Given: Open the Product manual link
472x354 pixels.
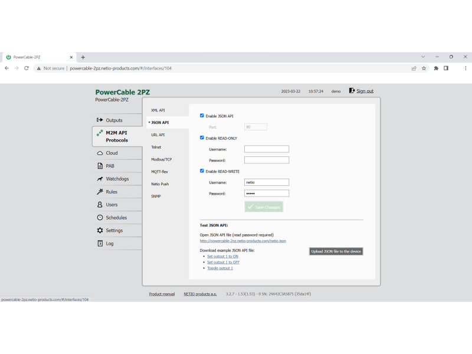Looking at the screenshot, I should [162, 294].
